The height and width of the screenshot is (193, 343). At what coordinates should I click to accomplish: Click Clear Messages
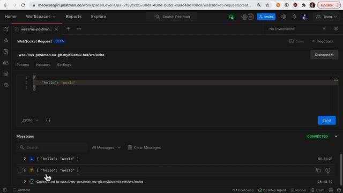(x=144, y=147)
